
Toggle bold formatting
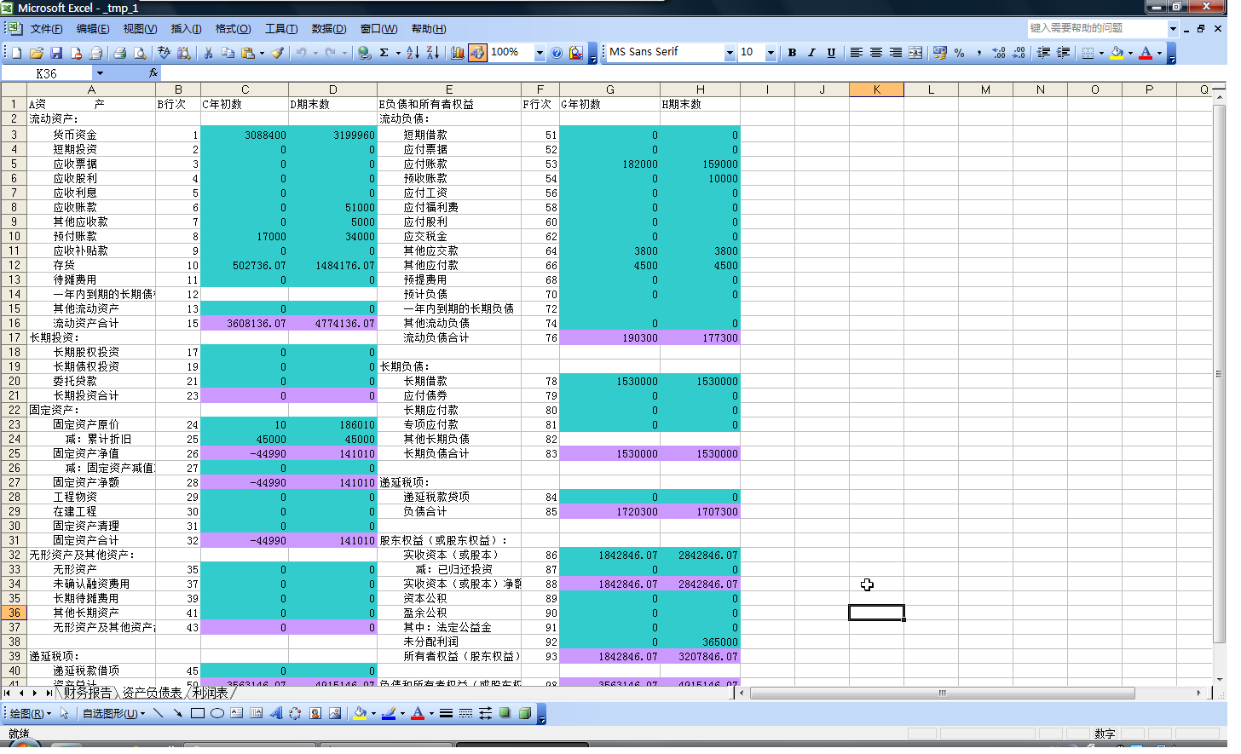(x=792, y=53)
